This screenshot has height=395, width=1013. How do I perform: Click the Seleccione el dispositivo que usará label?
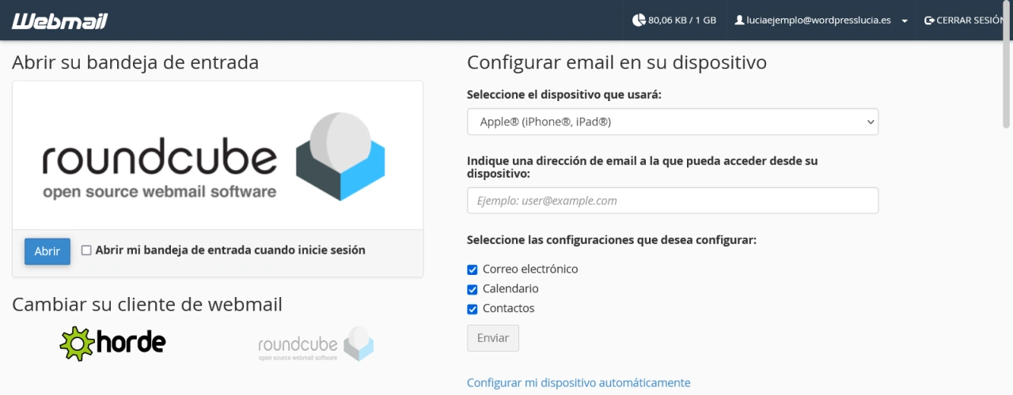click(564, 95)
